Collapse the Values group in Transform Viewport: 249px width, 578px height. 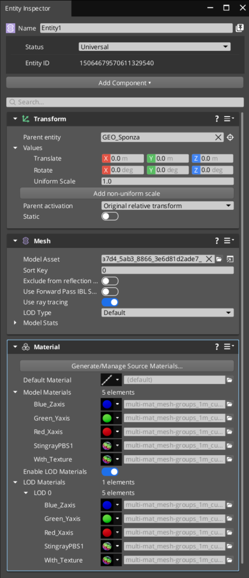(15, 148)
